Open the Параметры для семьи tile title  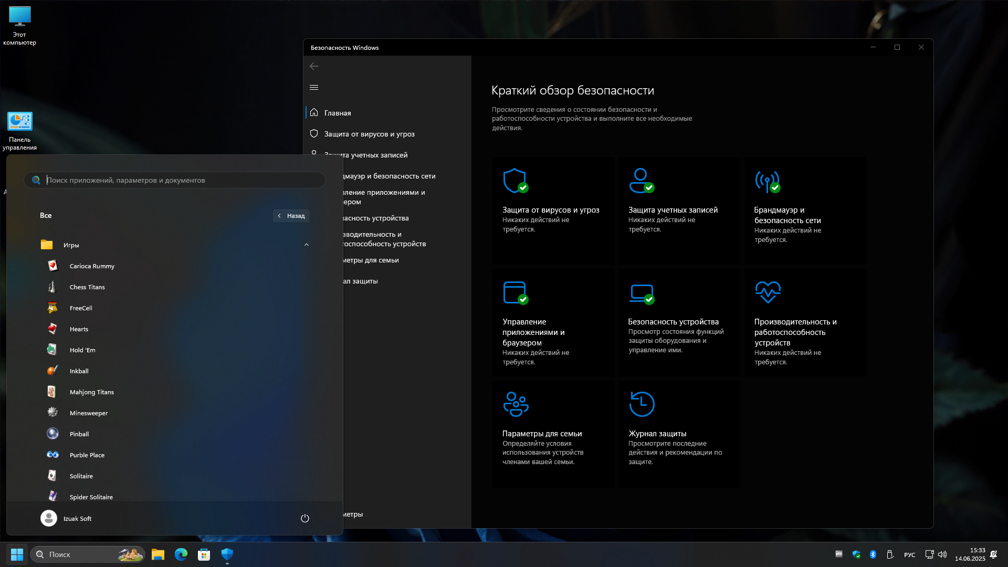[542, 434]
